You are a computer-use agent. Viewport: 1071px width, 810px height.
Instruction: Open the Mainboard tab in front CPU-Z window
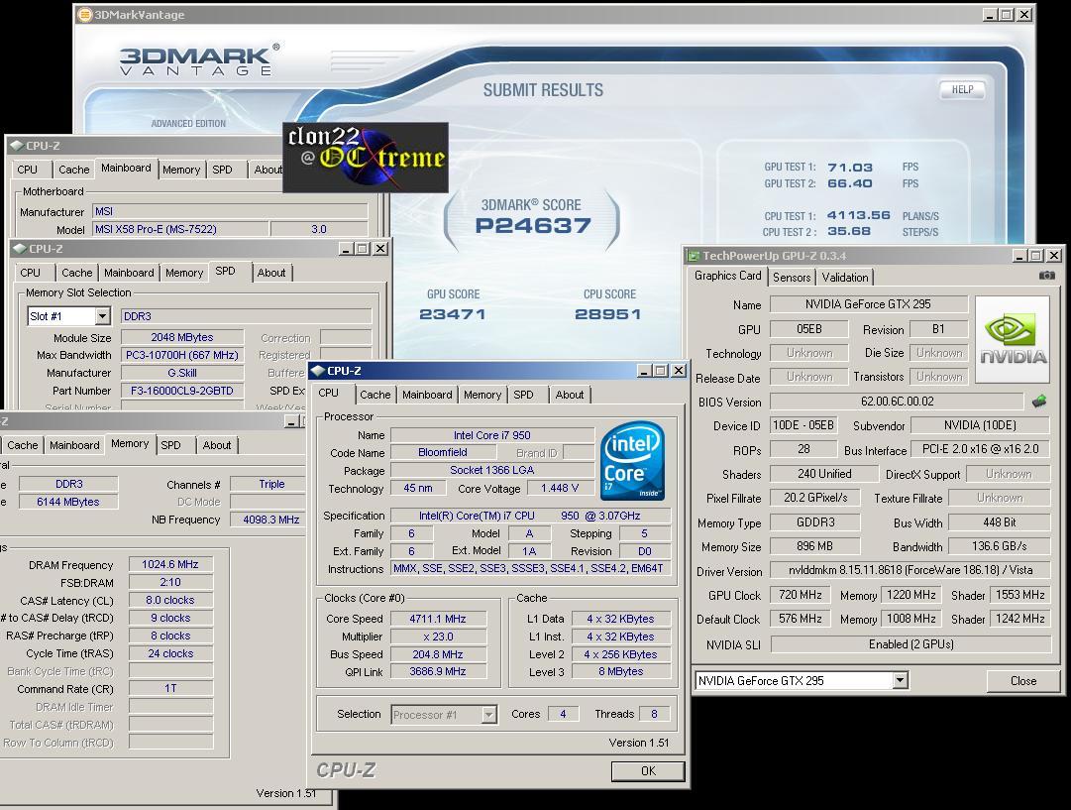tap(427, 395)
